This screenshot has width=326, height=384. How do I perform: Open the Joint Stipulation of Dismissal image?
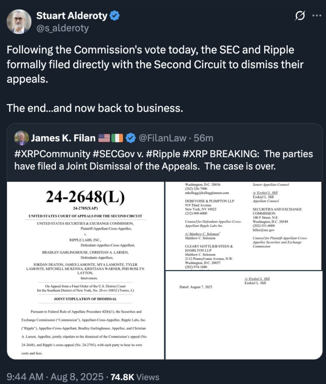coord(86,270)
